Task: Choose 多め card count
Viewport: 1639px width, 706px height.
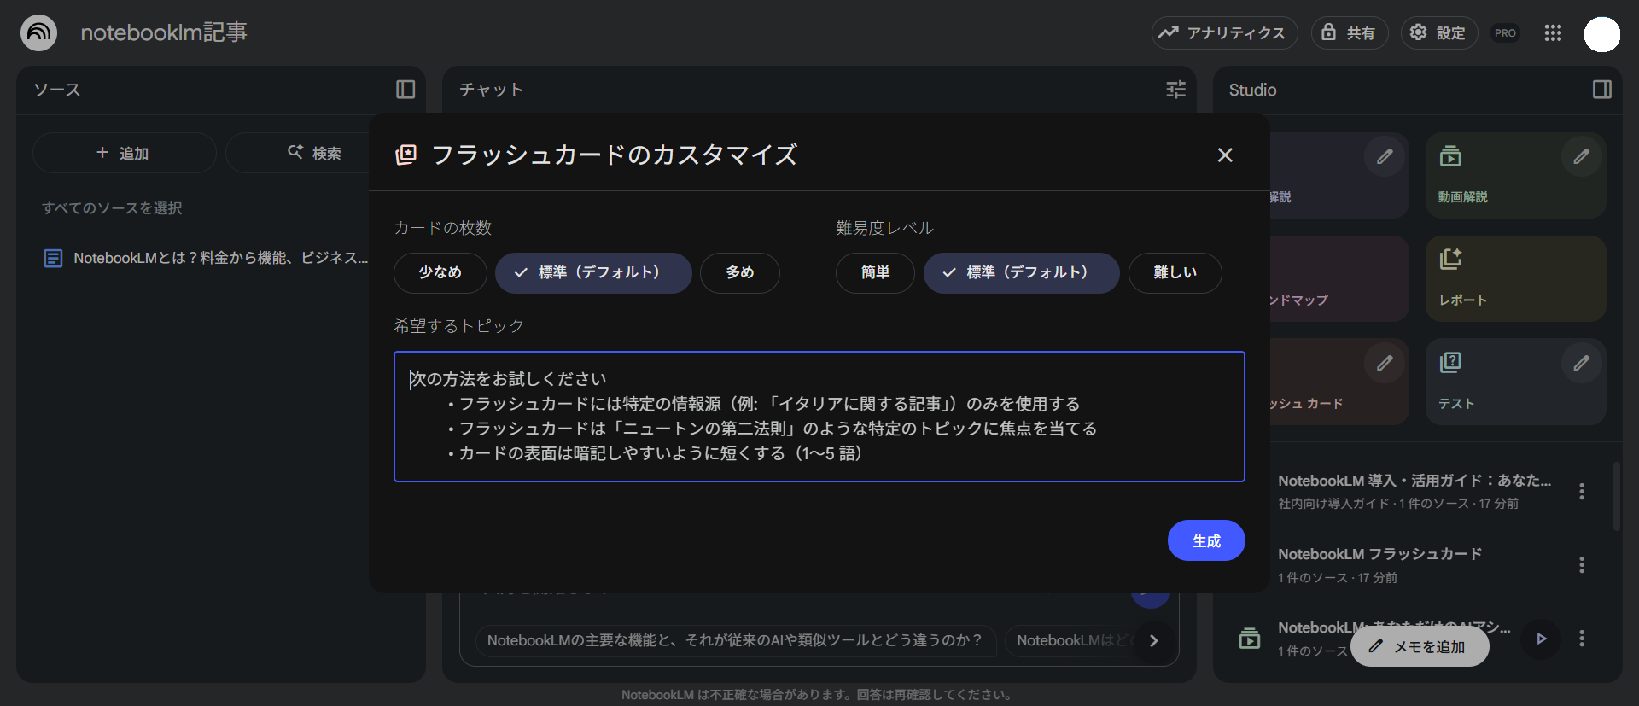Action: pyautogui.click(x=740, y=272)
